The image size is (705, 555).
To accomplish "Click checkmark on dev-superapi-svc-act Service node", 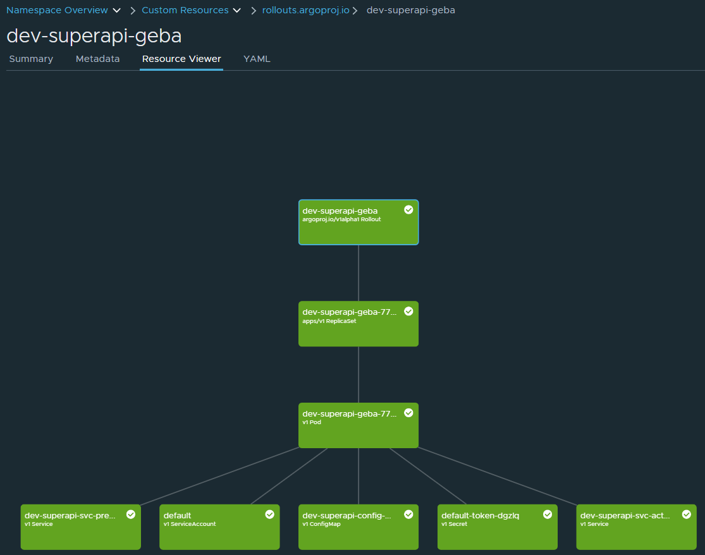I will [x=687, y=515].
